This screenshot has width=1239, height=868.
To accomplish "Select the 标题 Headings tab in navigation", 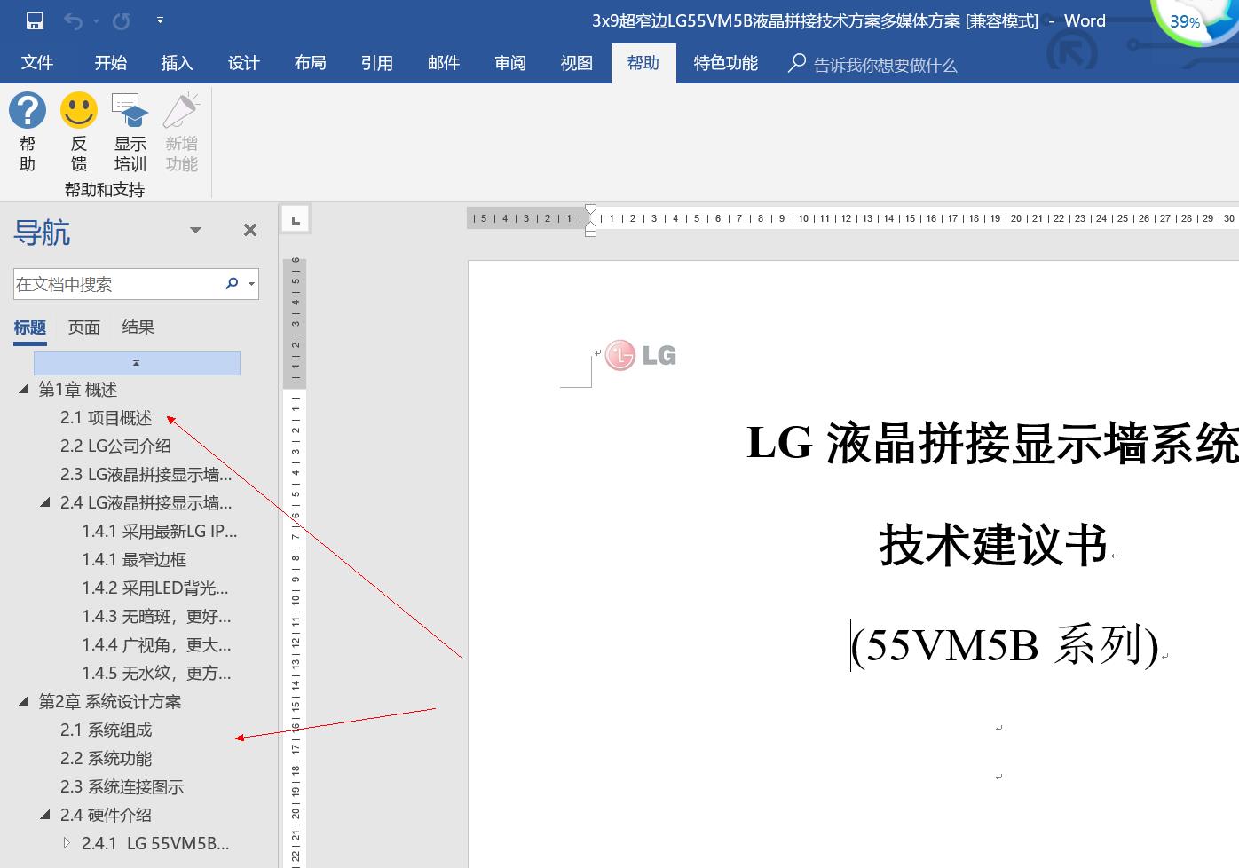I will click(x=30, y=327).
